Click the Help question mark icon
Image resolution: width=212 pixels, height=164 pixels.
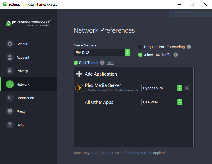coord(10,125)
